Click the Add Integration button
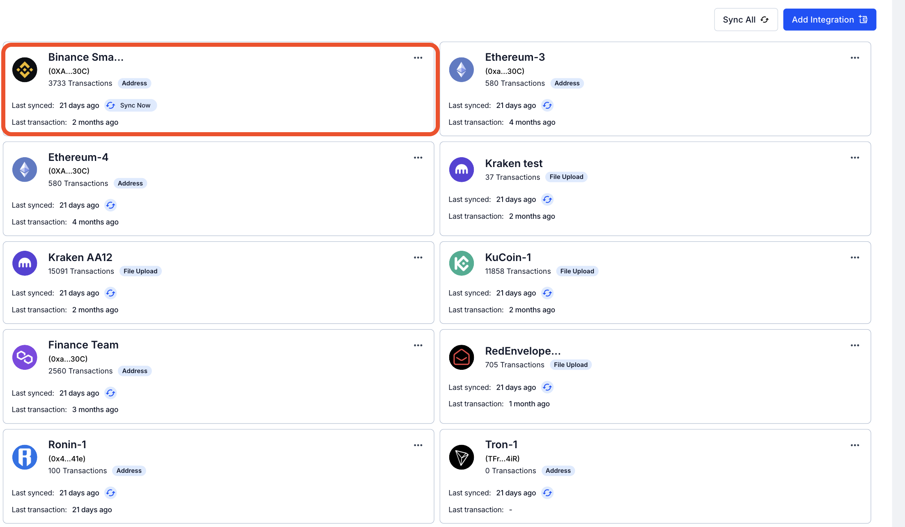This screenshot has width=905, height=527. pos(829,20)
